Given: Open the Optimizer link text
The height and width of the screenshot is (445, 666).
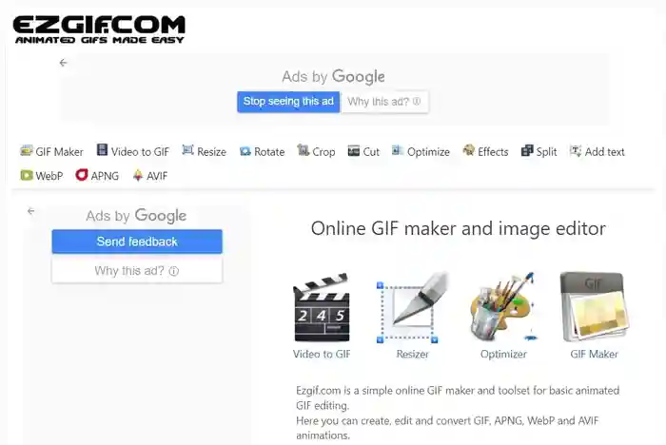Looking at the screenshot, I should pos(503,354).
